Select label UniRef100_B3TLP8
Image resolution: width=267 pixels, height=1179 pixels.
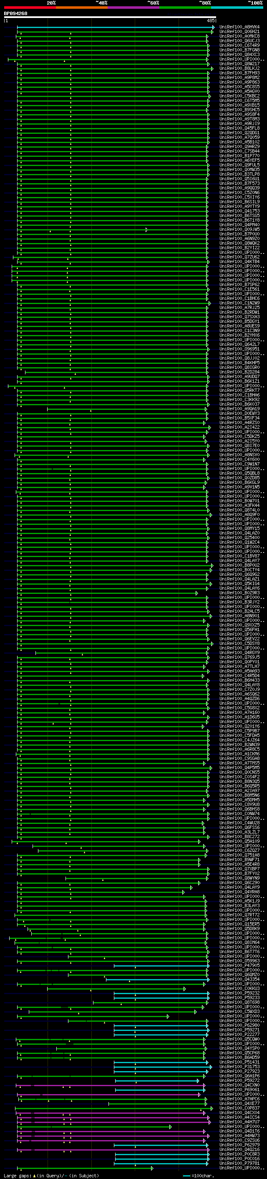[x=239, y=174]
